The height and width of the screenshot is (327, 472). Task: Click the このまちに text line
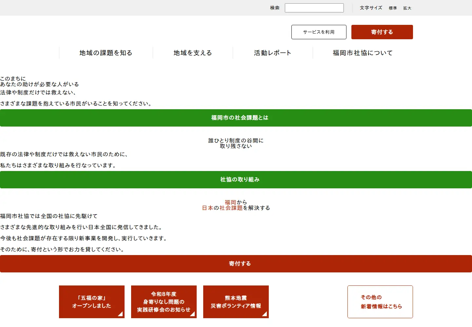(13, 79)
